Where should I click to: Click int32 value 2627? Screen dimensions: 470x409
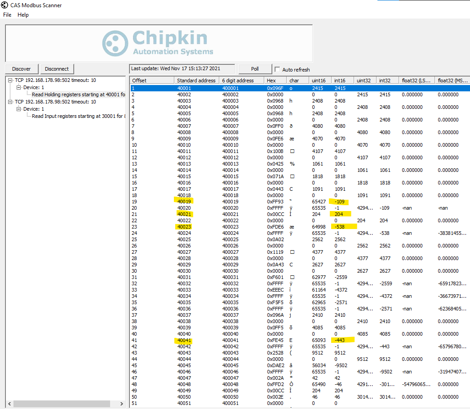[x=385, y=271]
